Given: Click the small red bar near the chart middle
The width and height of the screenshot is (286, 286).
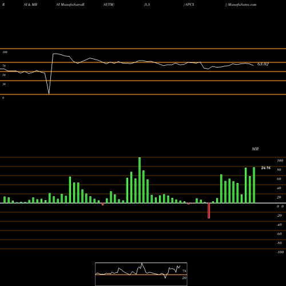Looking at the screenshot, I should pos(103,204).
